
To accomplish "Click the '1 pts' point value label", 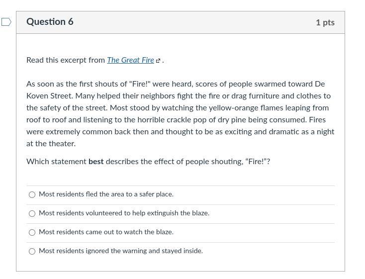I will (325, 22).
